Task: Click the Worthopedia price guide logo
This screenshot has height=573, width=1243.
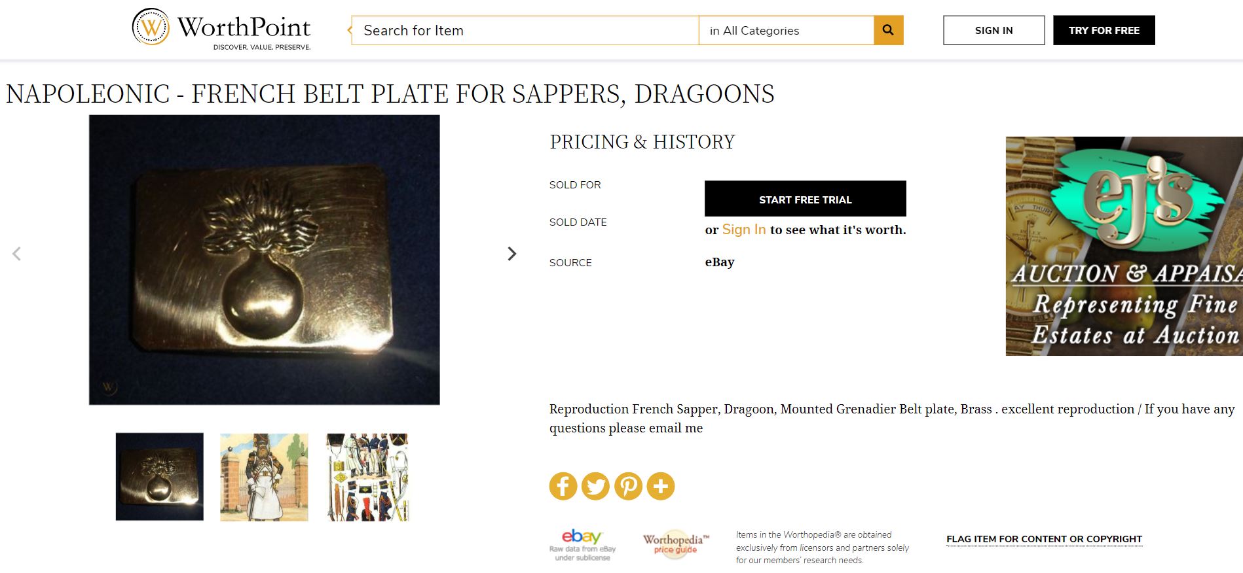Action: coord(675,544)
